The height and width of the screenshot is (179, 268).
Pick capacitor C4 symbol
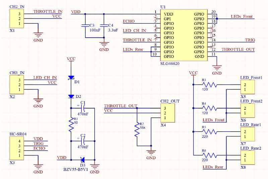pos(104,26)
